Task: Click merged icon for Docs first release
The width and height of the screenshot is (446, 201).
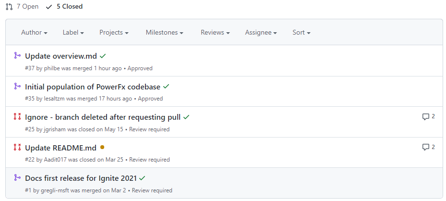Action: click(17, 178)
